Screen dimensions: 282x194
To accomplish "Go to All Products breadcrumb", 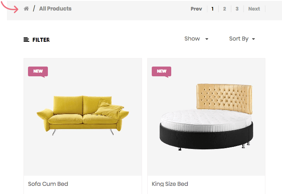I will [x=55, y=9].
